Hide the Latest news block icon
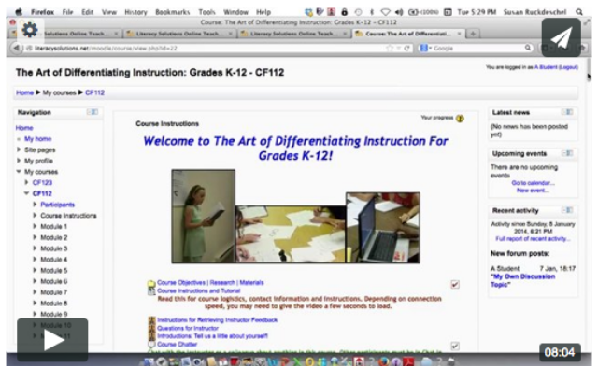598x368 pixels. pos(567,112)
